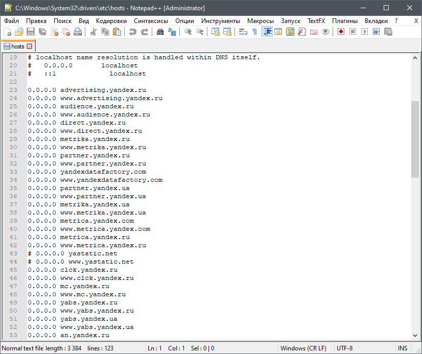
Task: Open the Кодировки menu
Action: pos(111,21)
